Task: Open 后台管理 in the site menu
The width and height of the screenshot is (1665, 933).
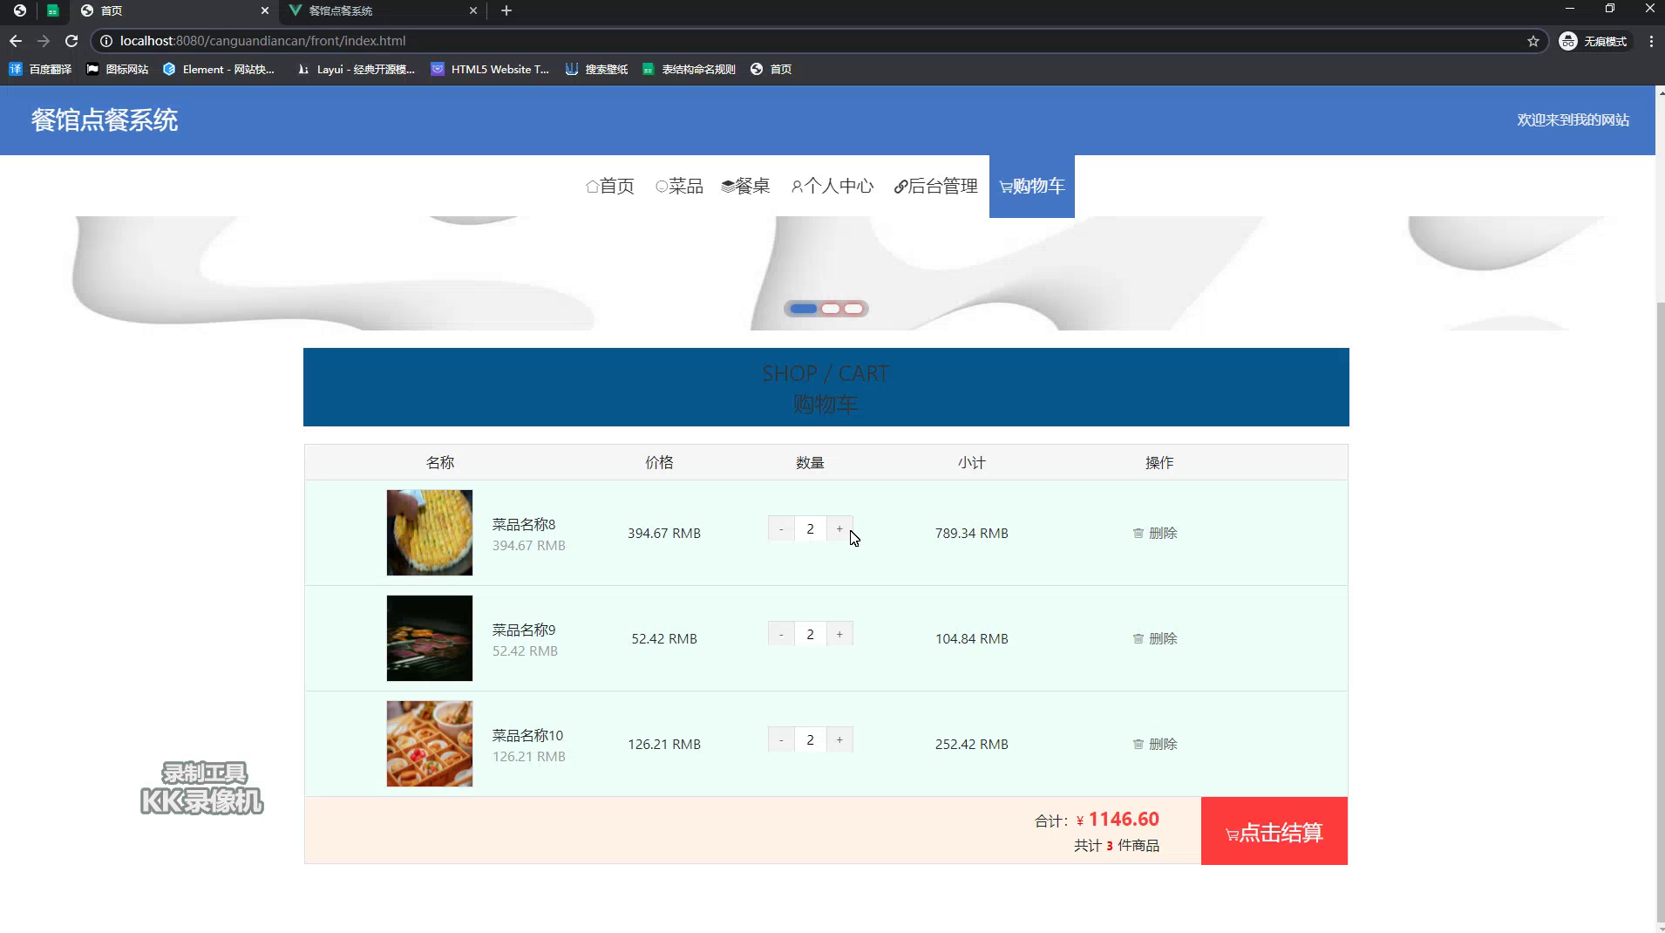Action: coord(935,186)
